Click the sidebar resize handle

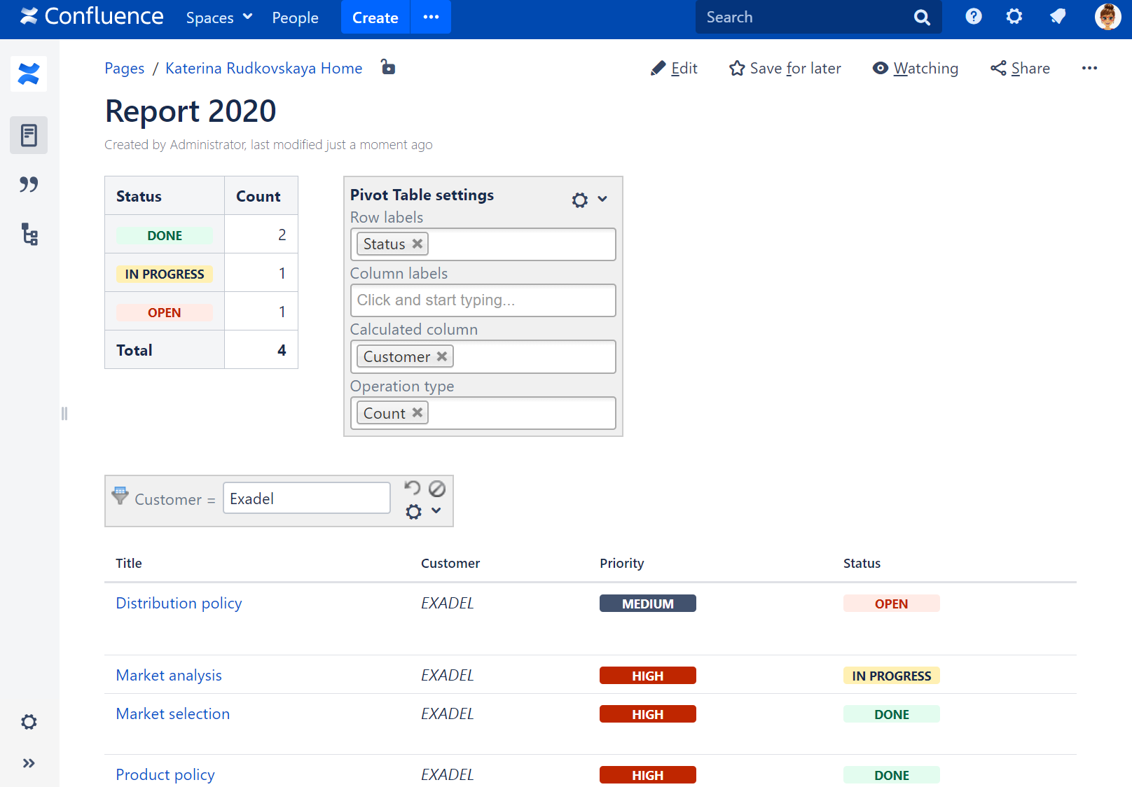pyautogui.click(x=64, y=414)
